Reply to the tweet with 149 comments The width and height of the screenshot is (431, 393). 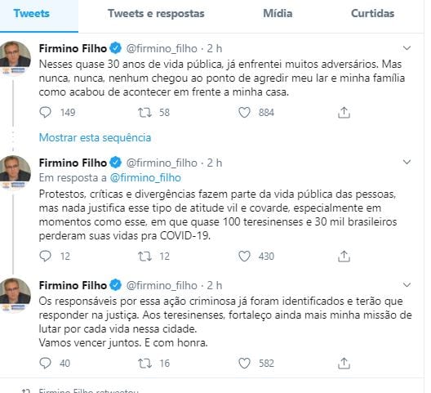coord(46,112)
